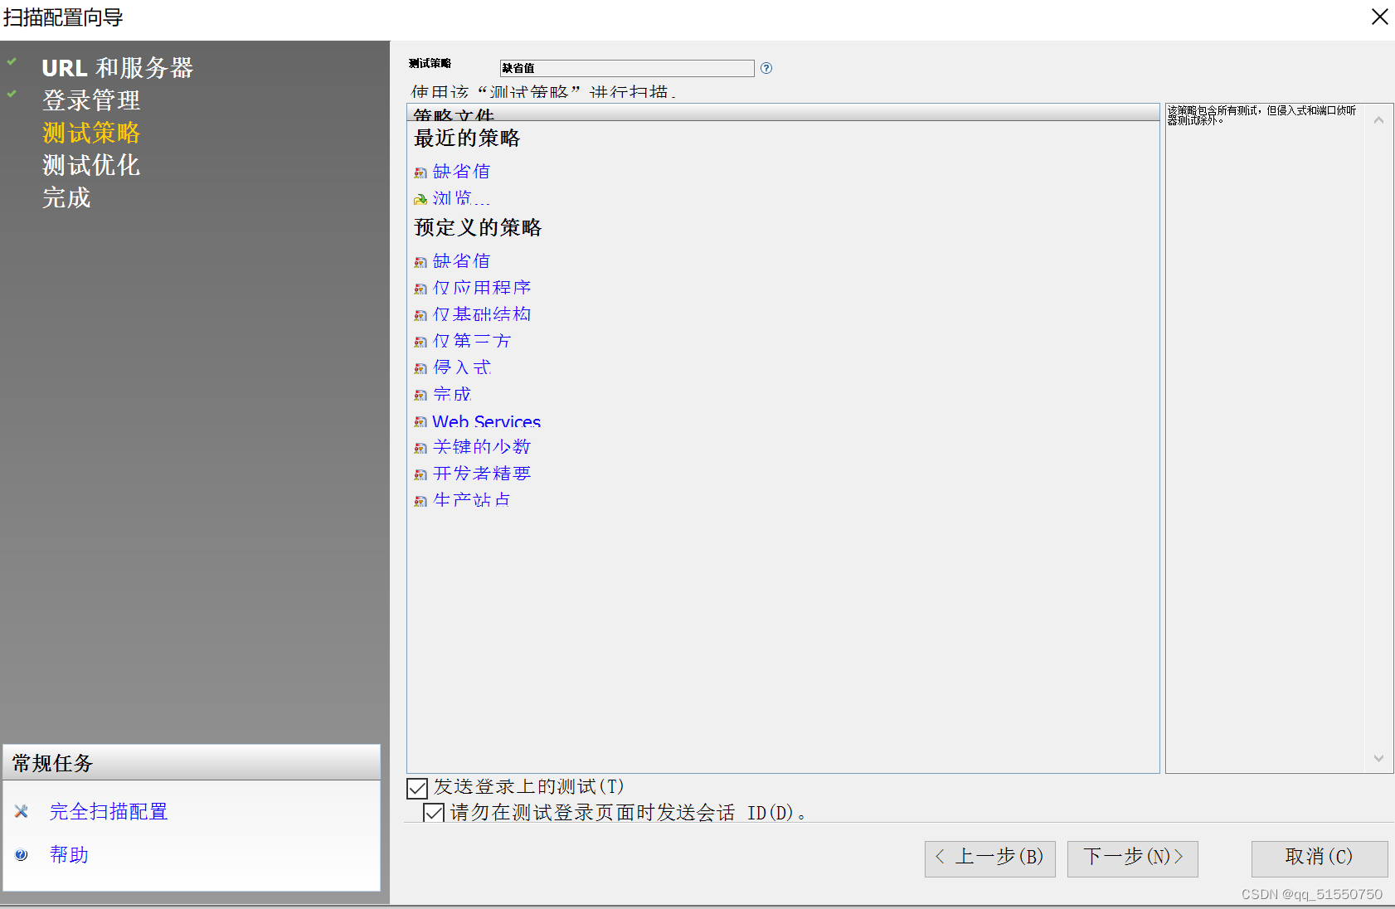This screenshot has width=1395, height=909.
Task: Click the icon beside 仅应用程序 policy
Action: (420, 289)
